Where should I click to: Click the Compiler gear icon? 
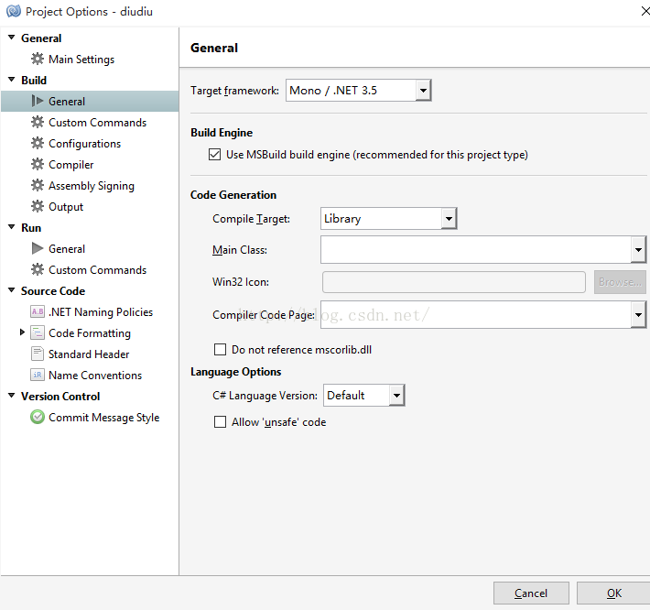38,164
